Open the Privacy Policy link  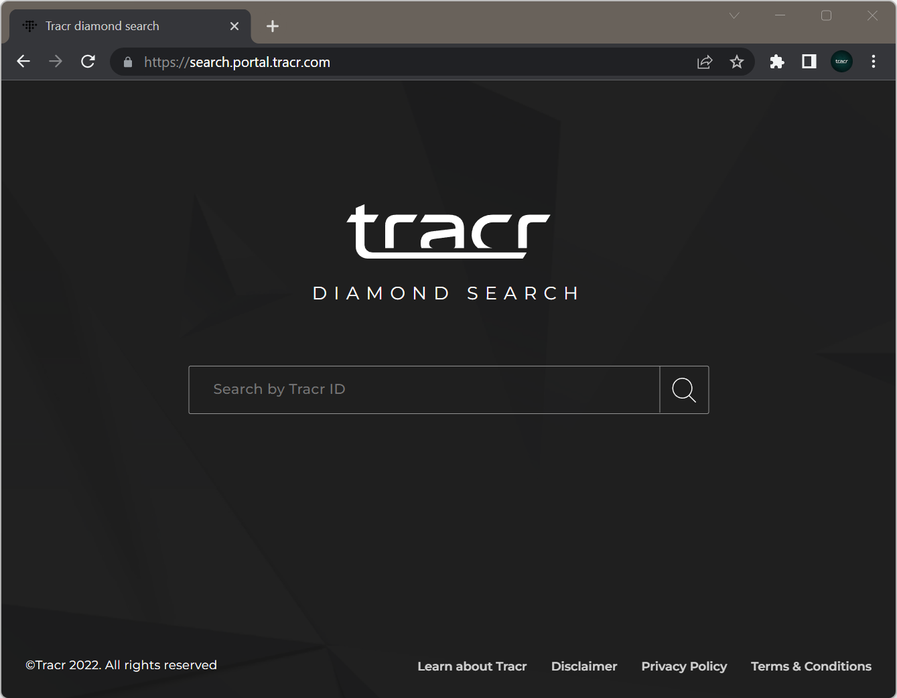click(x=684, y=667)
